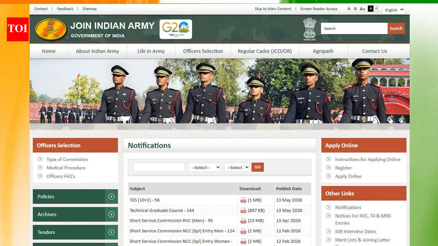Screen dimensions: 438x246
Task: Open the Contact Us menu item
Action: coord(375,51)
